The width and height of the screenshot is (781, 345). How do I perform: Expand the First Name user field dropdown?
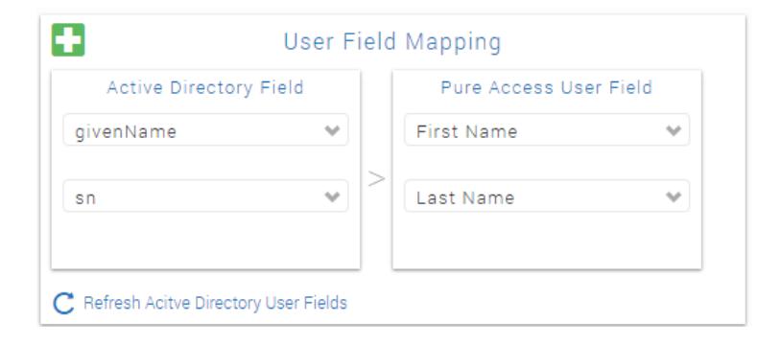click(547, 130)
